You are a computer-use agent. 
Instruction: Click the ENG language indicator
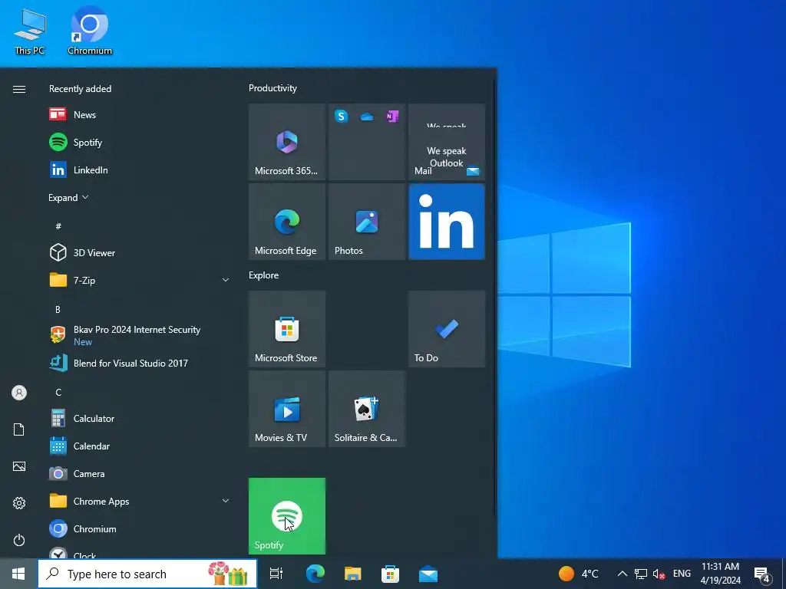pos(682,574)
